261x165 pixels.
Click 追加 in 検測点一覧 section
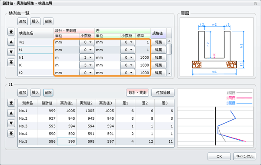pos(23,21)
